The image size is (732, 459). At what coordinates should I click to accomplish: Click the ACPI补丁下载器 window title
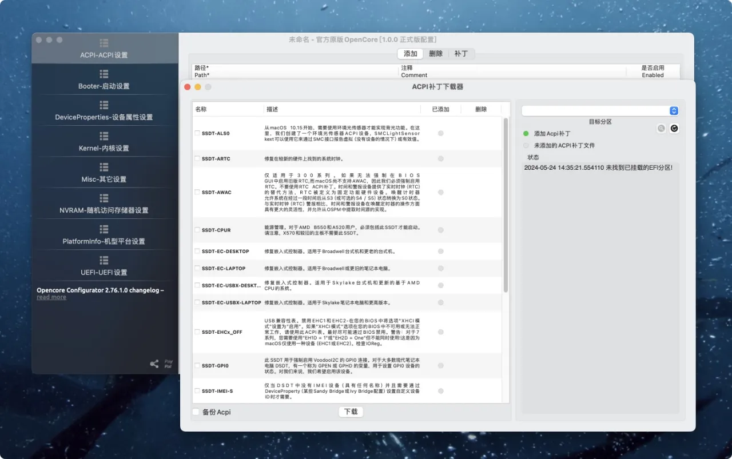click(437, 87)
